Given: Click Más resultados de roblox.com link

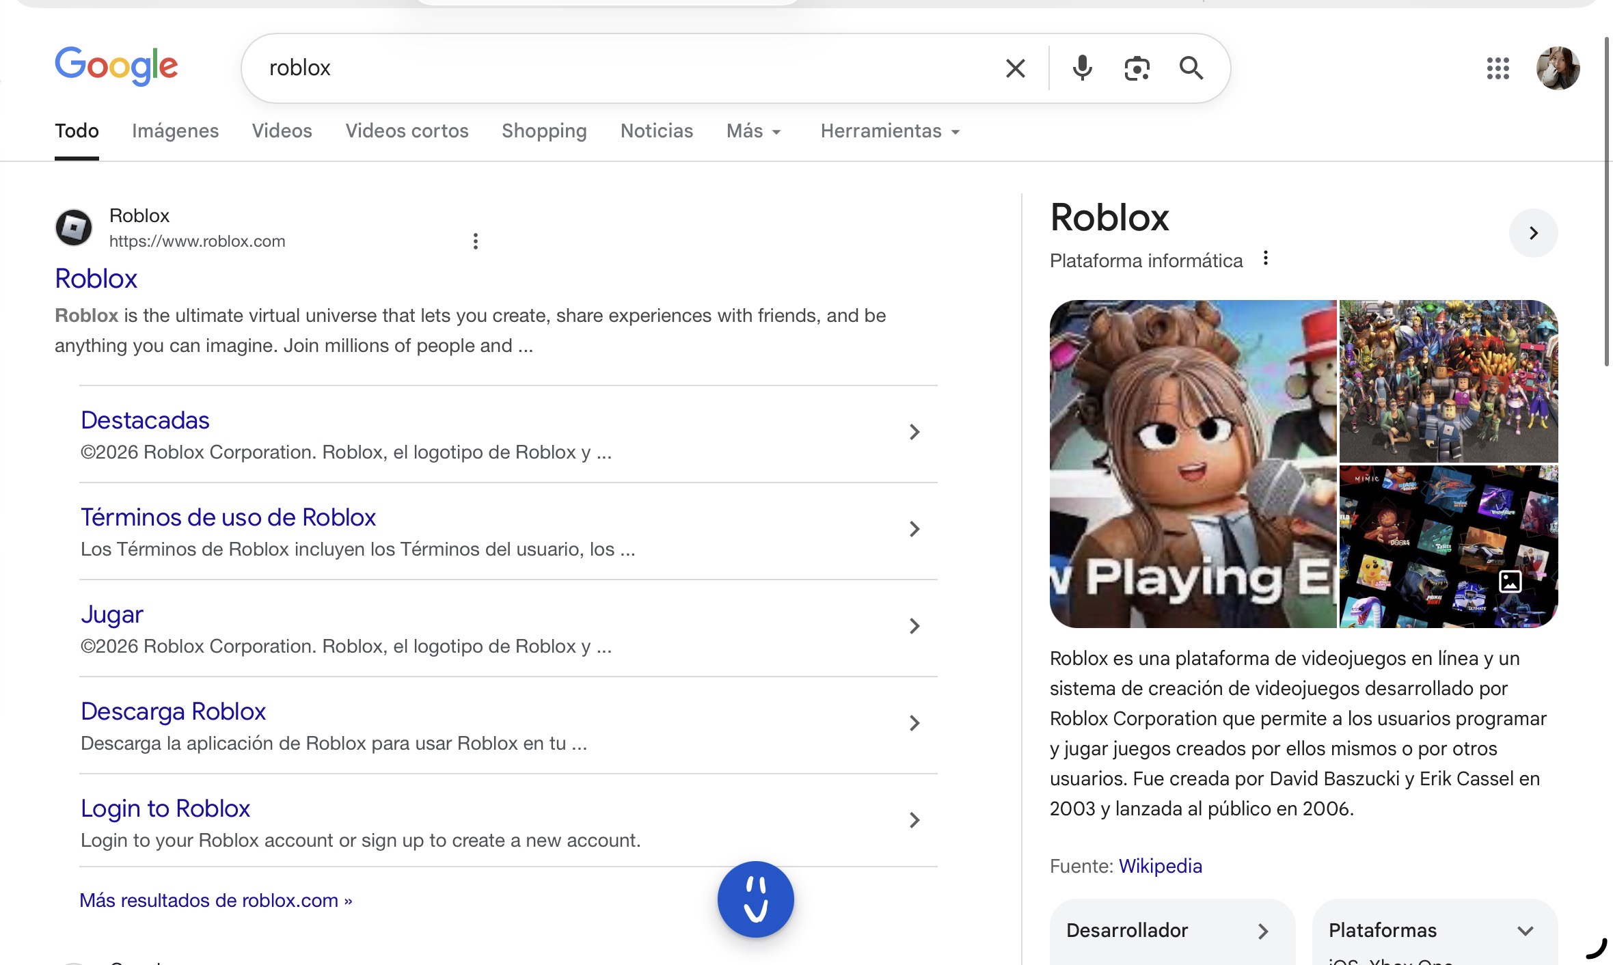Looking at the screenshot, I should (215, 901).
